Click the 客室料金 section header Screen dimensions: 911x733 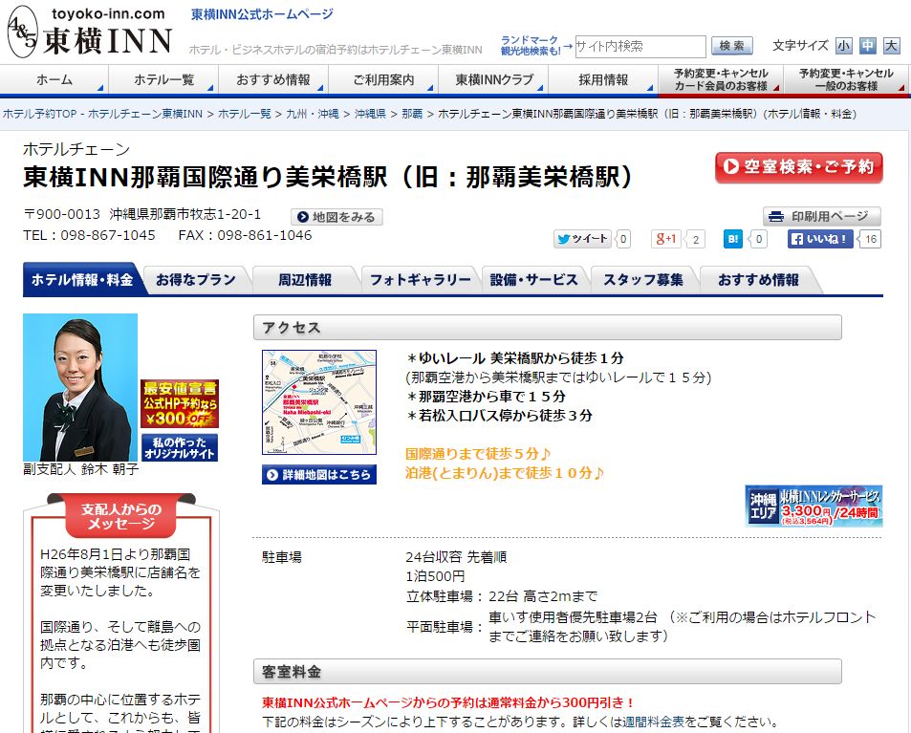548,672
